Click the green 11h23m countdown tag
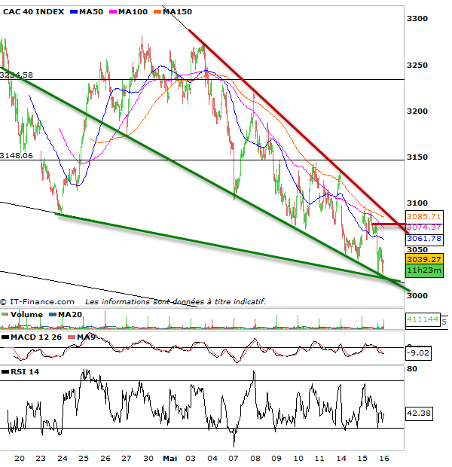The width and height of the screenshot is (452, 467). 423,270
